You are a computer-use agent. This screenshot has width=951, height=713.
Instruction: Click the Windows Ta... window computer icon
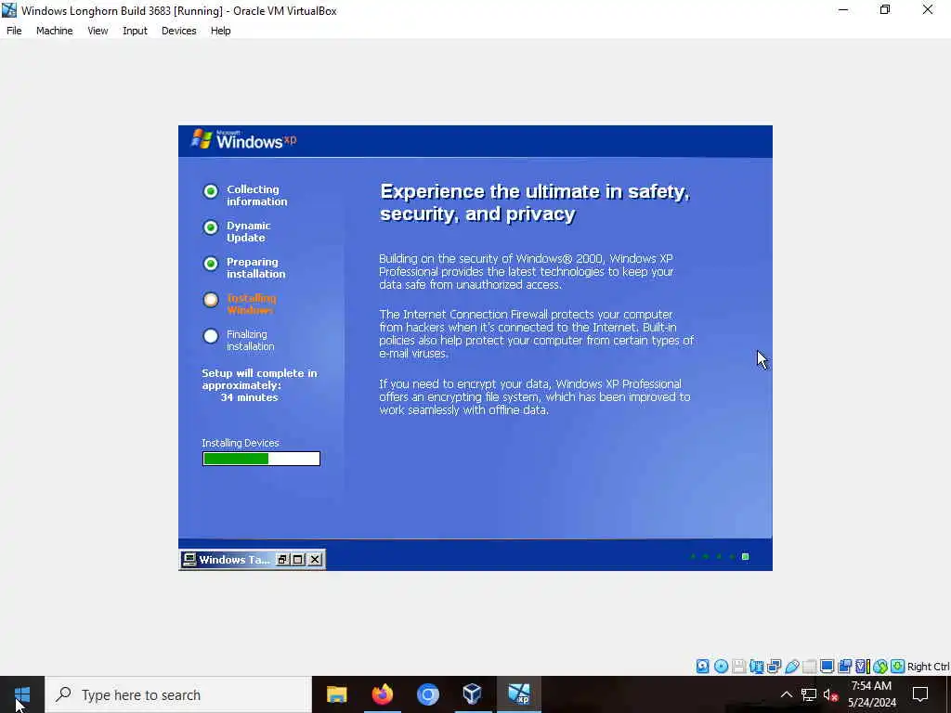point(189,559)
